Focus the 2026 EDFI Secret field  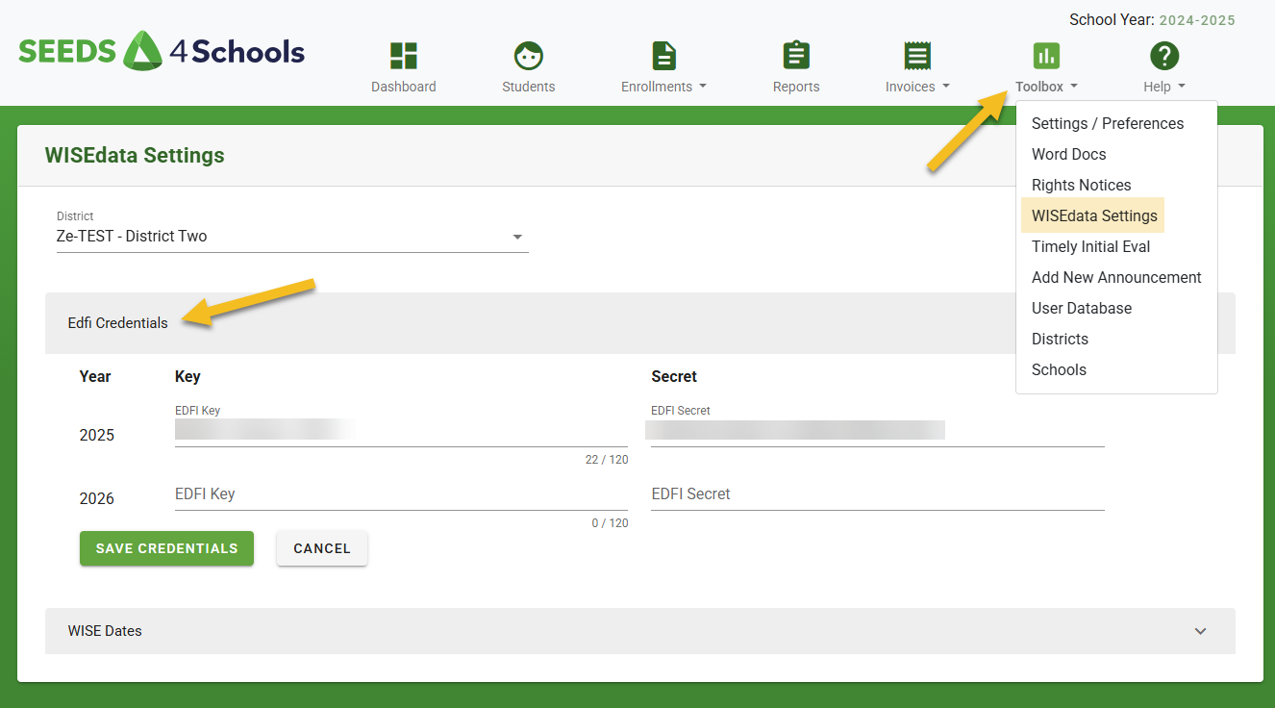[877, 494]
